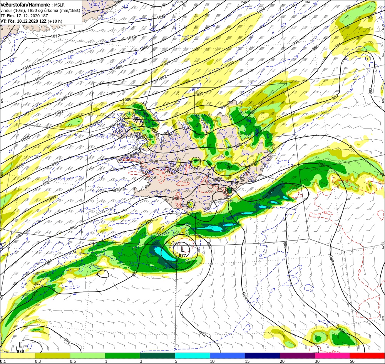Screen dimensions: 385x364
Task: Click the '20' legend scale value
Action: coord(282,361)
